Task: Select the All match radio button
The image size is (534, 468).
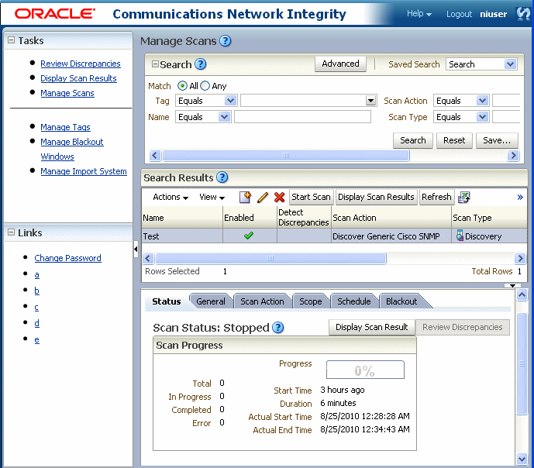Action: click(x=182, y=86)
